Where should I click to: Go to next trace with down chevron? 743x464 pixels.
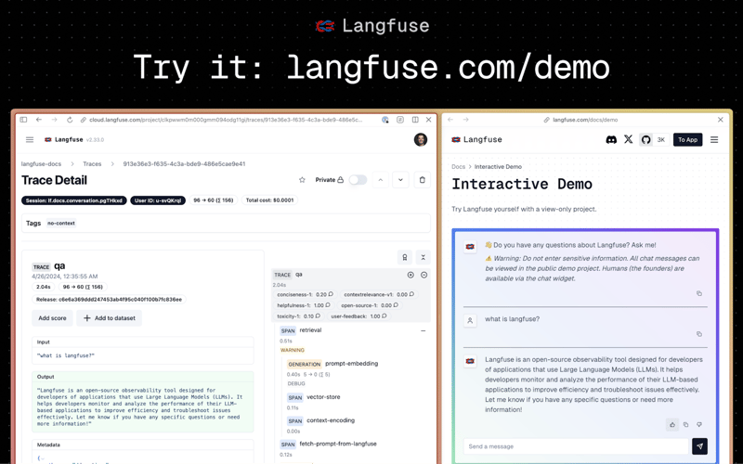click(401, 180)
